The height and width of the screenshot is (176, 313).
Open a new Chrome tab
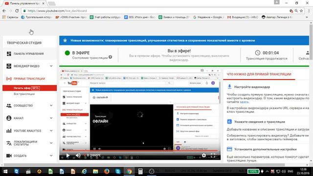point(52,3)
